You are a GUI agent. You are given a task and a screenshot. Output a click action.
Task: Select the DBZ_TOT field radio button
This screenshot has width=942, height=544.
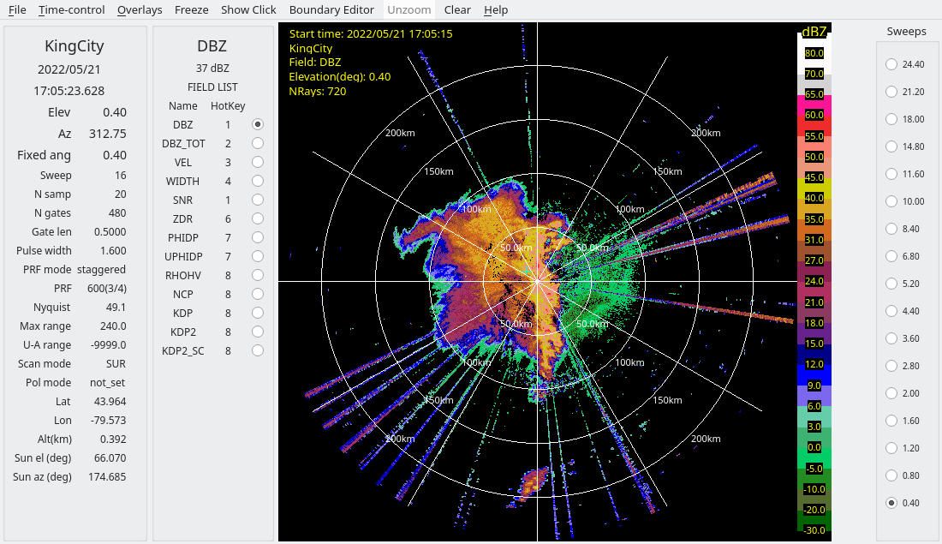[x=257, y=143]
